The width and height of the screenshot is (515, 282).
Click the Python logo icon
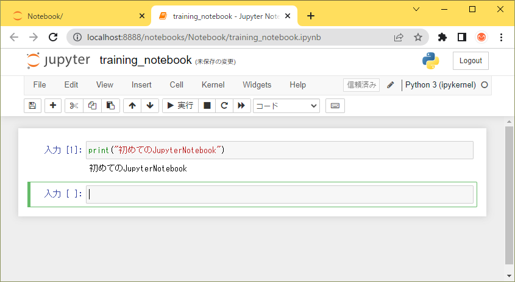(x=431, y=61)
